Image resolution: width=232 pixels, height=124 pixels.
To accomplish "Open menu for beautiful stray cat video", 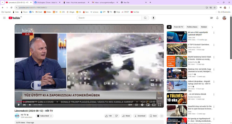I will coord(214,107).
